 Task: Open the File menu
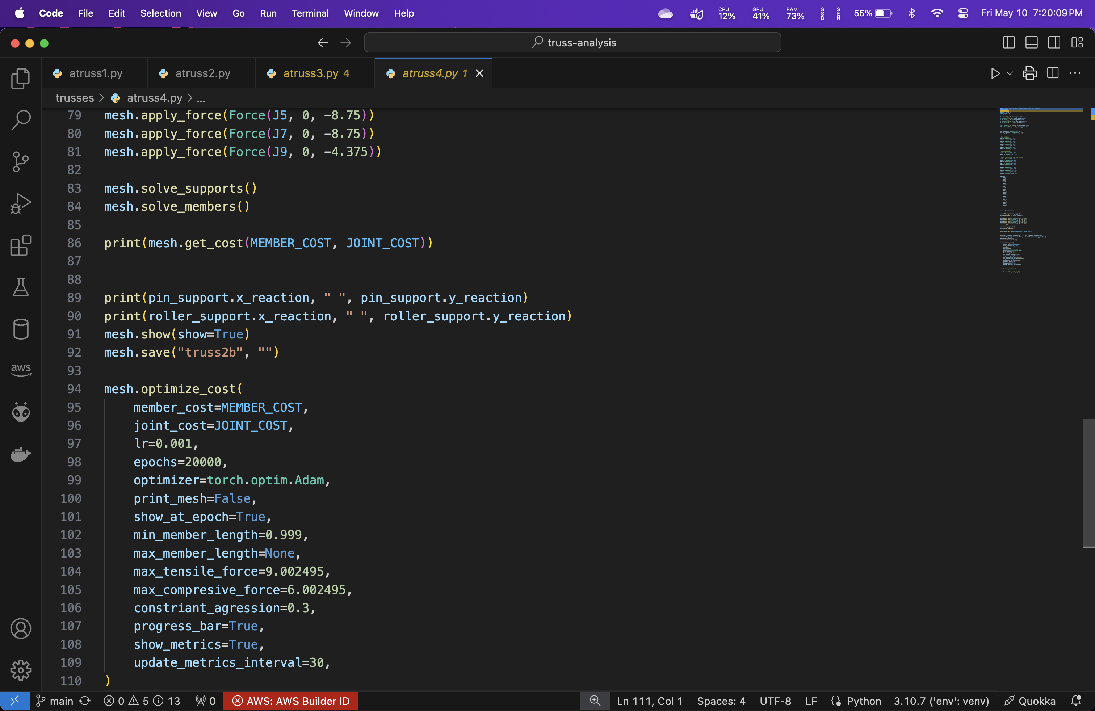(x=85, y=13)
